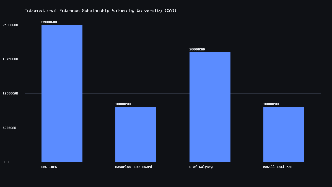The image size is (332, 187).
Task: Click the 10000CAD label above McGill's bar
Action: (271, 104)
